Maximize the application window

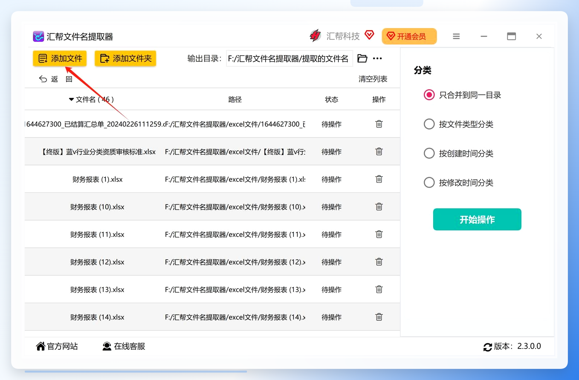(511, 36)
